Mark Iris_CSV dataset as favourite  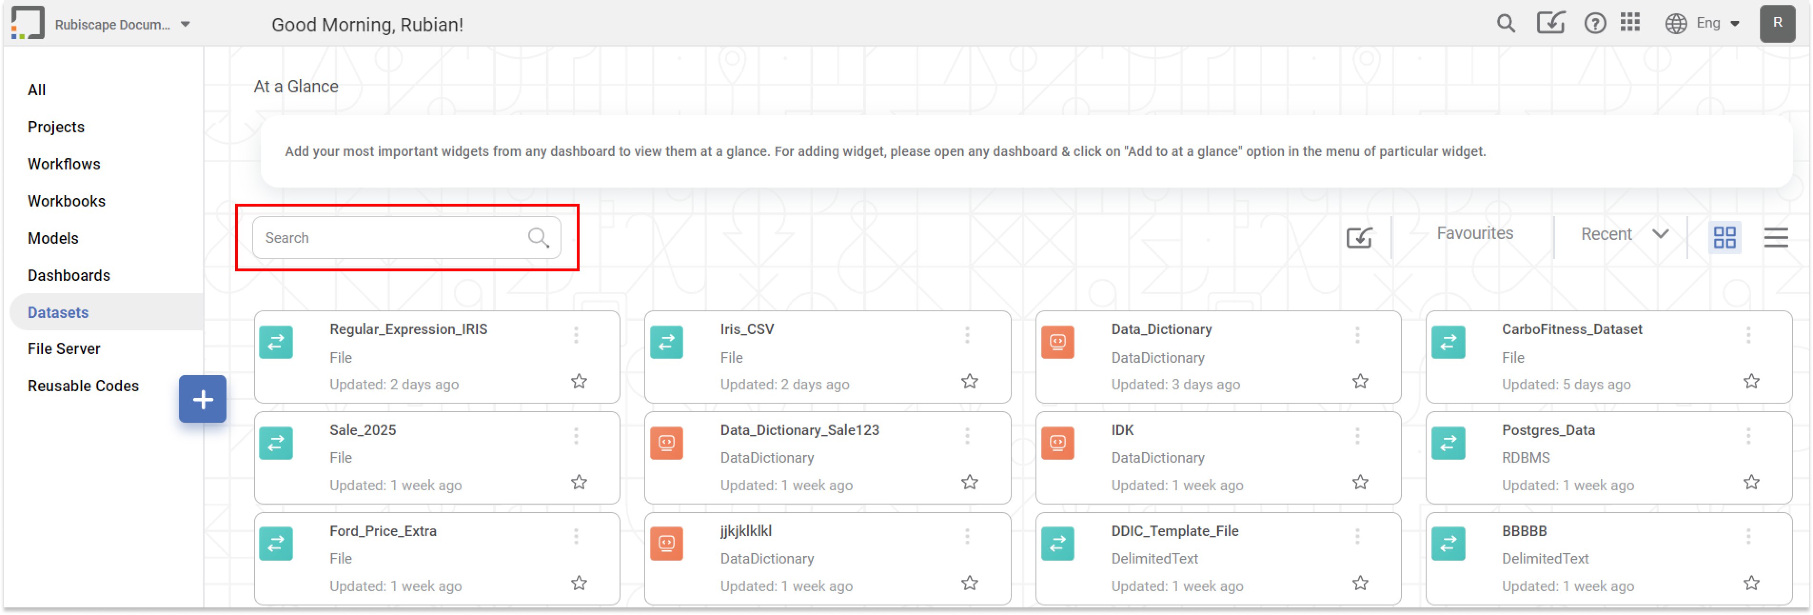(970, 381)
